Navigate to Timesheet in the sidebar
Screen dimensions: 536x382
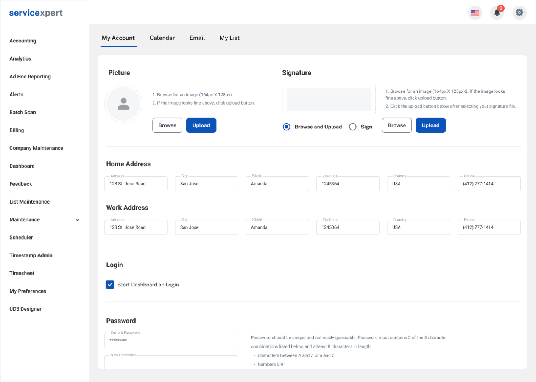pos(22,273)
